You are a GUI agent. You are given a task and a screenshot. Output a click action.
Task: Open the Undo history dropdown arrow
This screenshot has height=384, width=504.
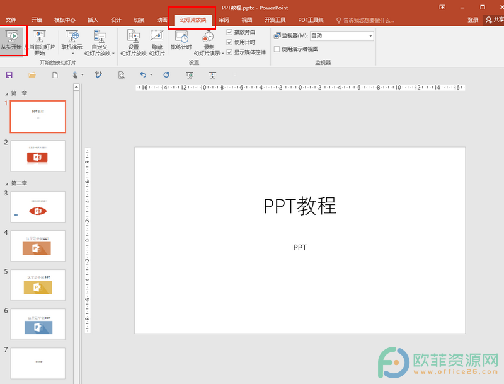pos(151,74)
